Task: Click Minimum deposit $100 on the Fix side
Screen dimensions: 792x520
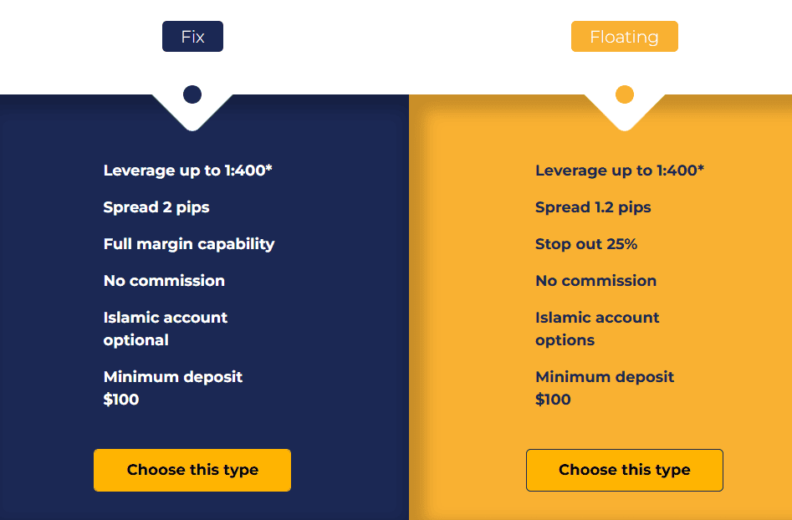Action: [173, 387]
